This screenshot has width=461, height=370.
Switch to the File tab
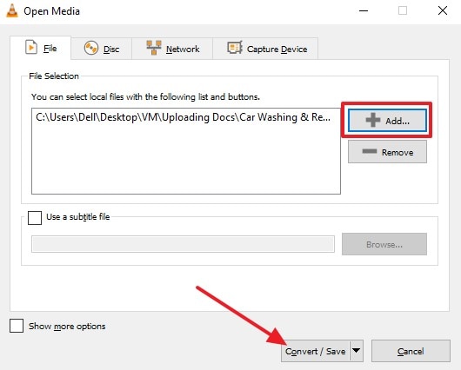pos(41,48)
